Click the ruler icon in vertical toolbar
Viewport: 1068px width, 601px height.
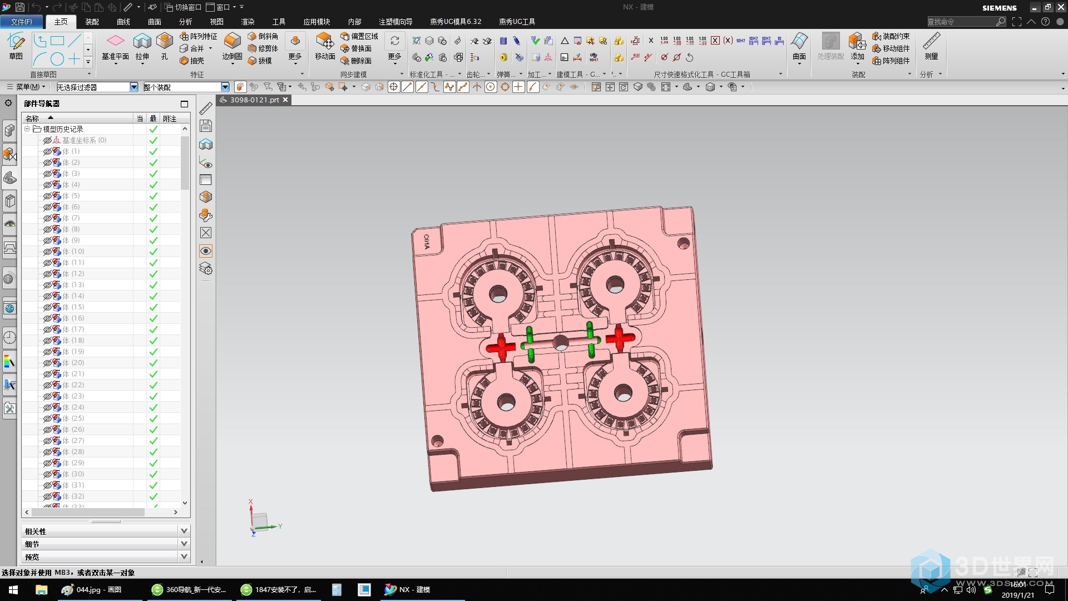pos(206,109)
